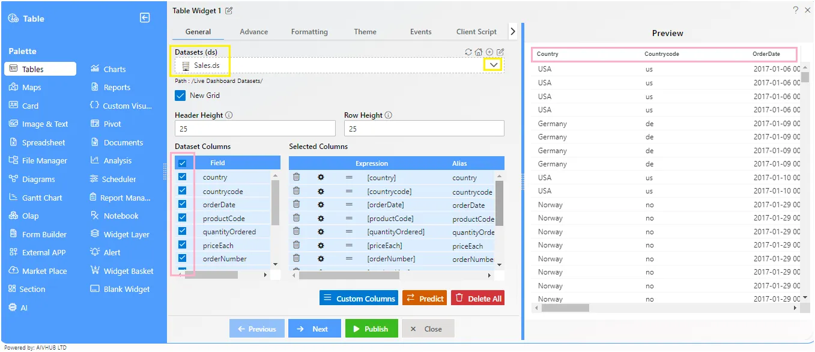Open the Pivot widget option
The image size is (815, 352).
[106, 124]
